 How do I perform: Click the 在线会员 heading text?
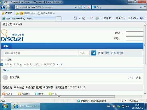point(7,87)
